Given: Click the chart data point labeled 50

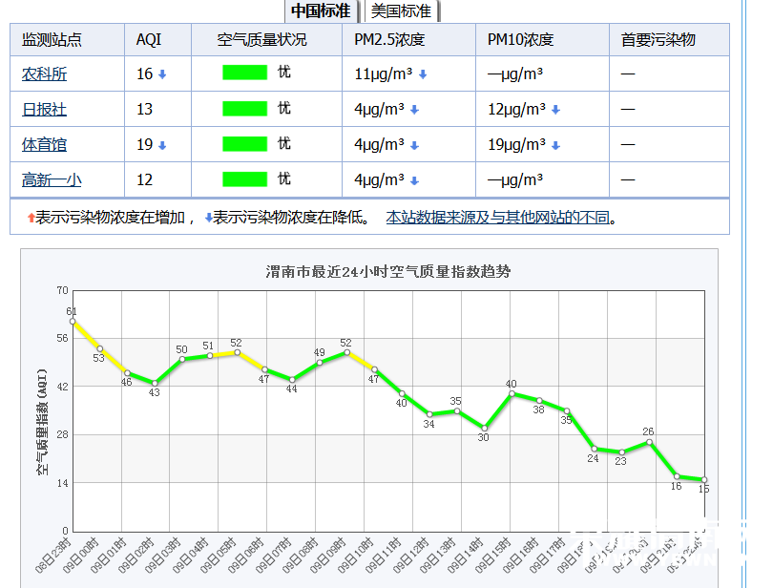Looking at the screenshot, I should pos(182,359).
